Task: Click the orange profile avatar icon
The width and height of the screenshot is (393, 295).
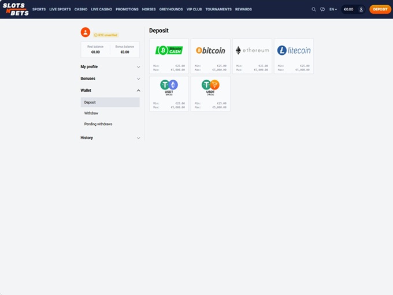Action: 86,32
